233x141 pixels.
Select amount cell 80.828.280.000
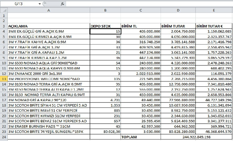click(x=178, y=132)
